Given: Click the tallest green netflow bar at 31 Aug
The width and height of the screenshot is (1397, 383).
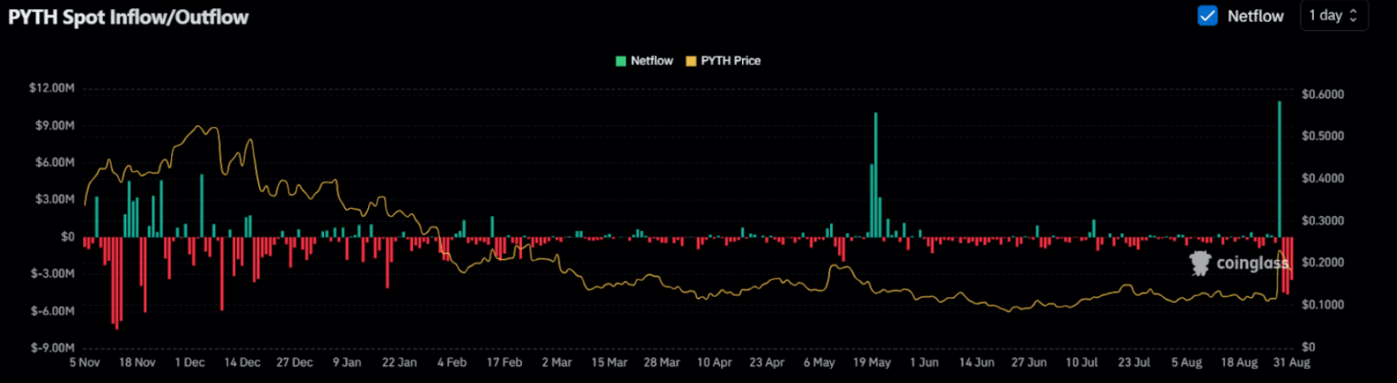Looking at the screenshot, I should click(1280, 169).
